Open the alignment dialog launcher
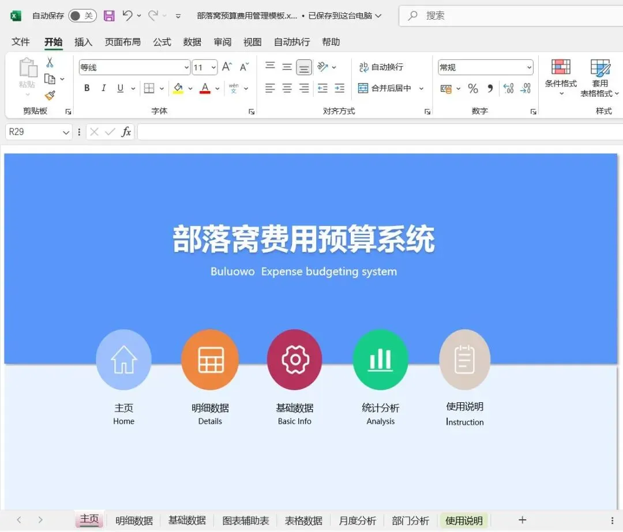This screenshot has height=532, width=623. coord(427,112)
